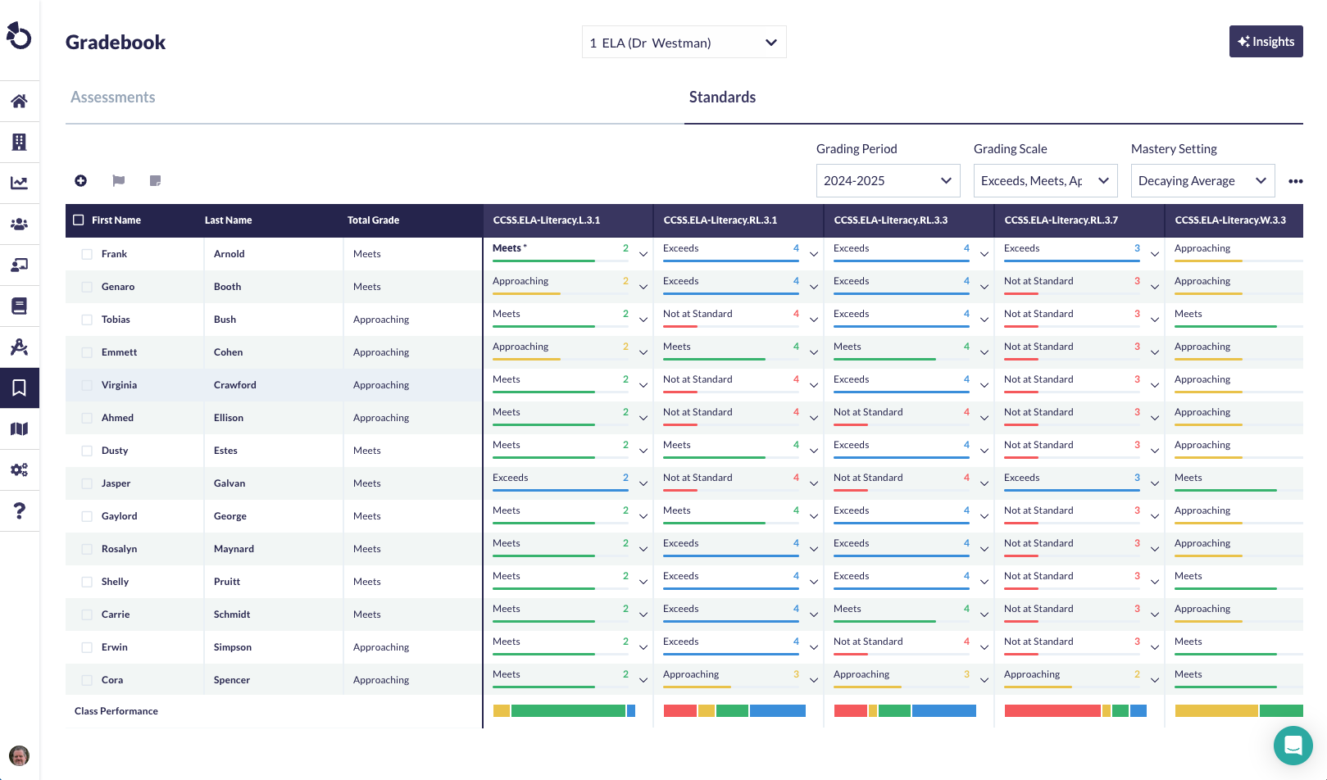
Task: Open the Decaying Average mastery dropdown
Action: tap(1202, 181)
